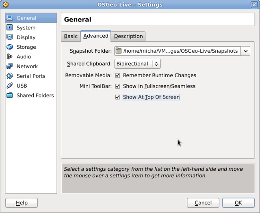The image size is (260, 213).
Task: Confirm settings with OK button
Action: tap(238, 203)
